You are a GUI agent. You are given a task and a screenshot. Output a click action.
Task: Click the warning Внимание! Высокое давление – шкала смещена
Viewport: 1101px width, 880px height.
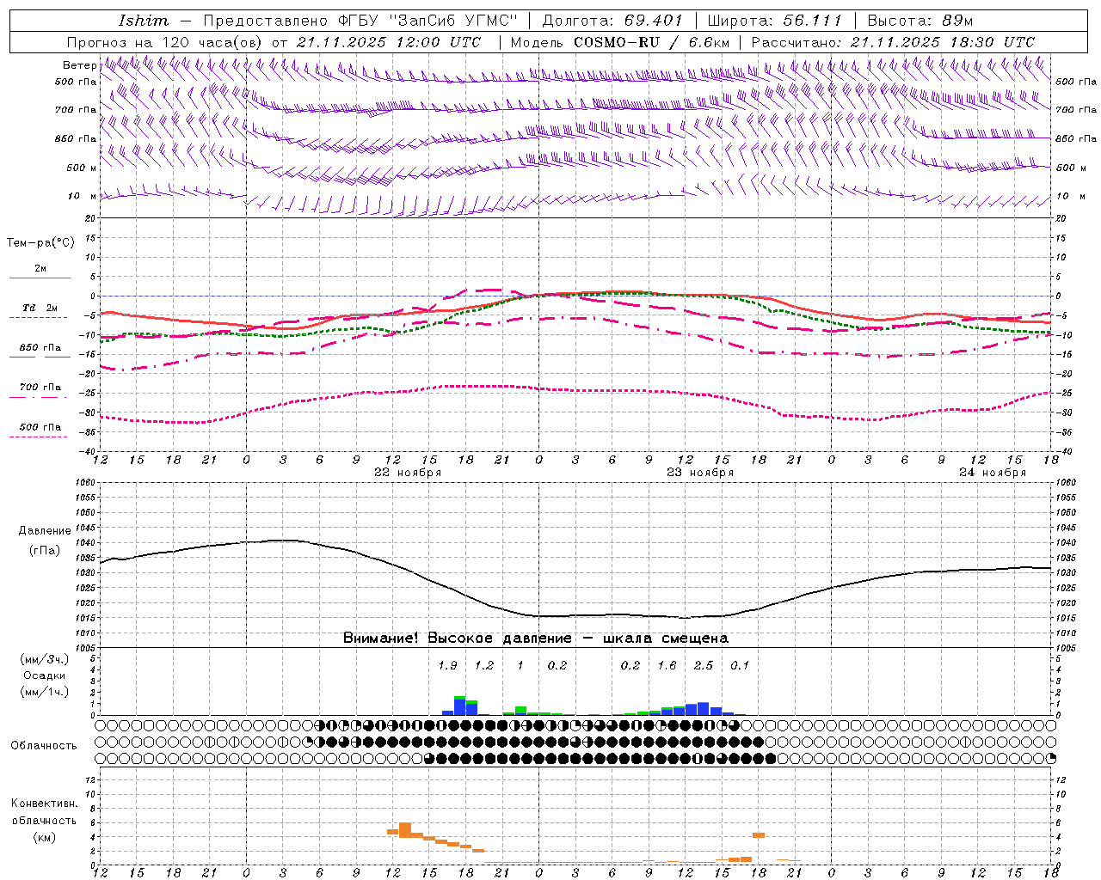[536, 639]
